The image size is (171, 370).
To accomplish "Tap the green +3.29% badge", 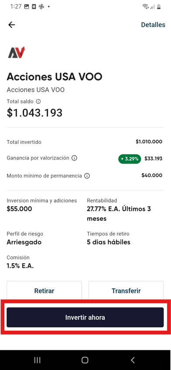I will pyautogui.click(x=130, y=159).
